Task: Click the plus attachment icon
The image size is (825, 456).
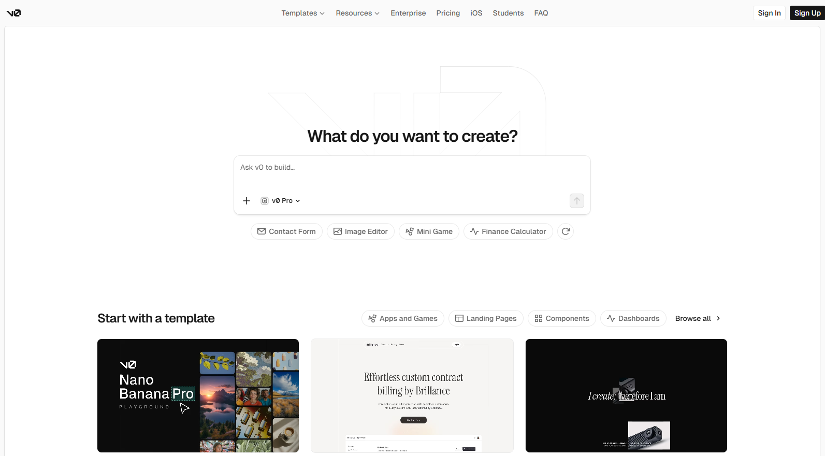Action: coord(247,201)
